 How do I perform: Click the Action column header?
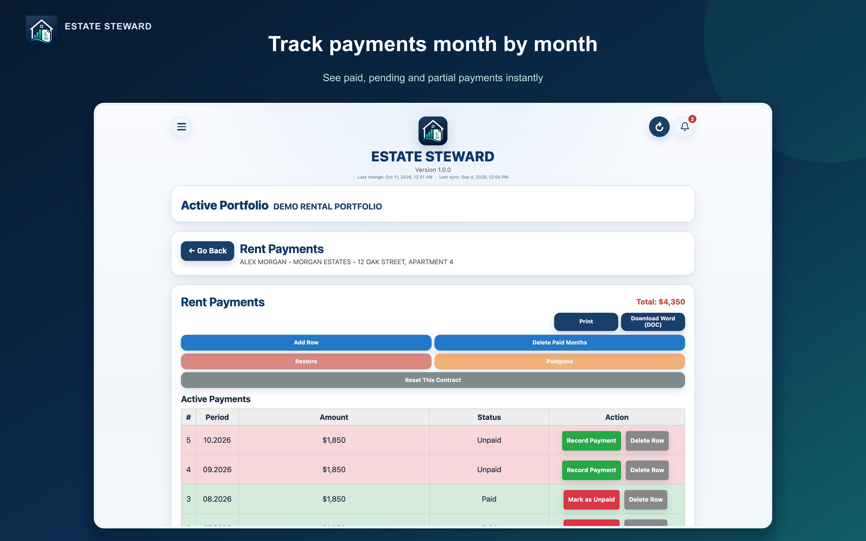tap(617, 417)
